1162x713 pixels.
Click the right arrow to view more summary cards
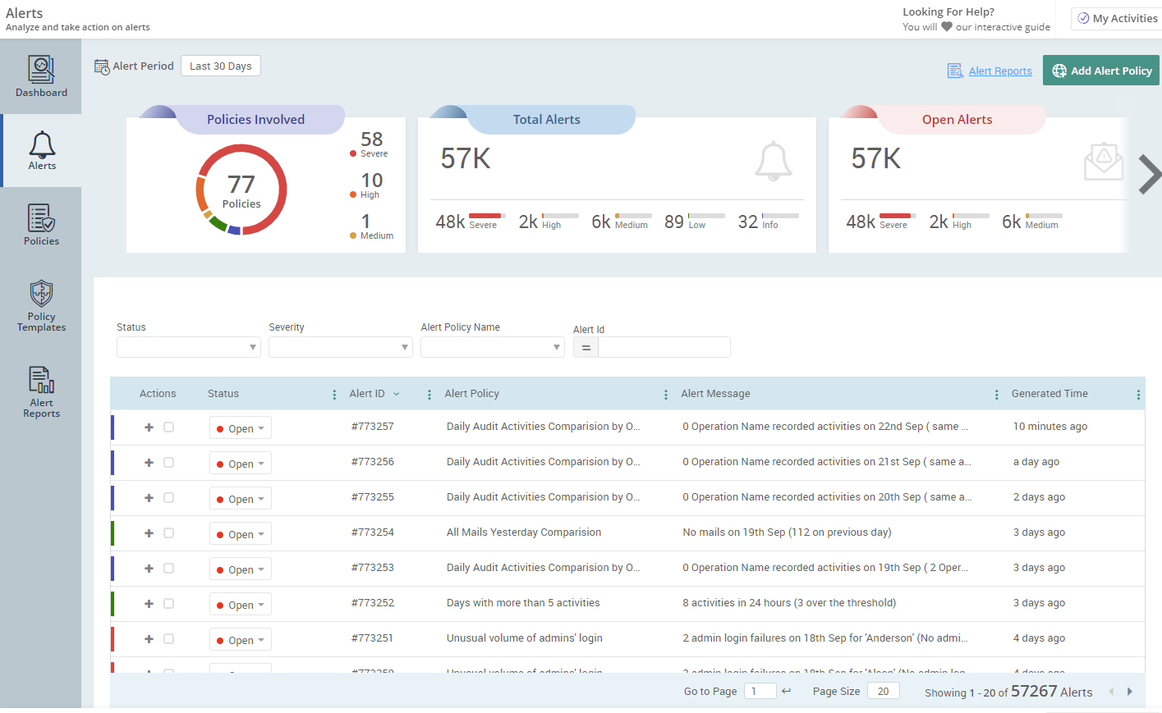pyautogui.click(x=1149, y=174)
